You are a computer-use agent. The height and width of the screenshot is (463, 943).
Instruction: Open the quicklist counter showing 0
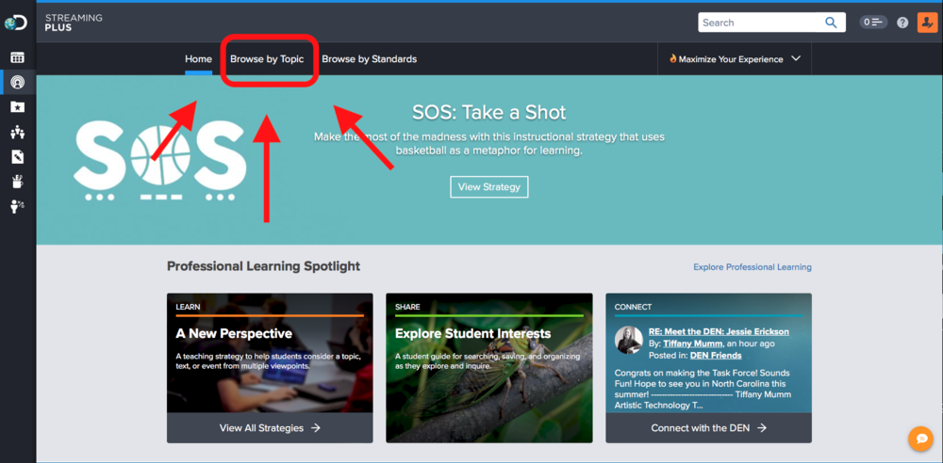(x=873, y=23)
